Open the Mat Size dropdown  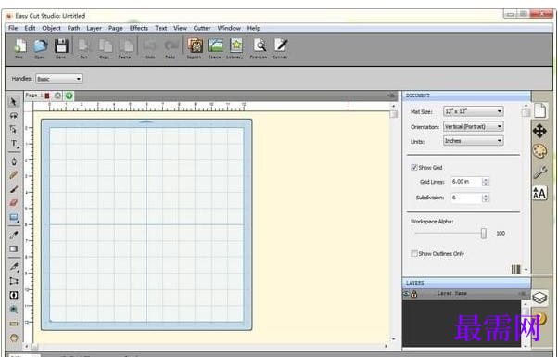473,111
